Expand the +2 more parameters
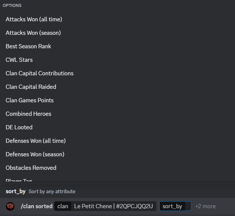Image resolution: width=235 pixels, height=216 pixels. pos(205,206)
